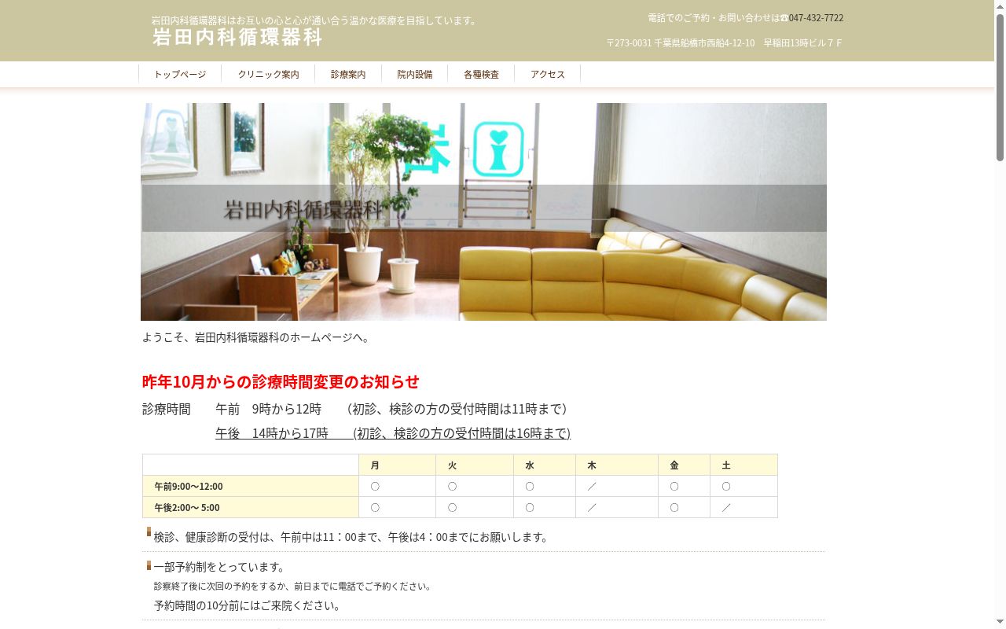Open the 院内設備 menu item

pyautogui.click(x=415, y=74)
